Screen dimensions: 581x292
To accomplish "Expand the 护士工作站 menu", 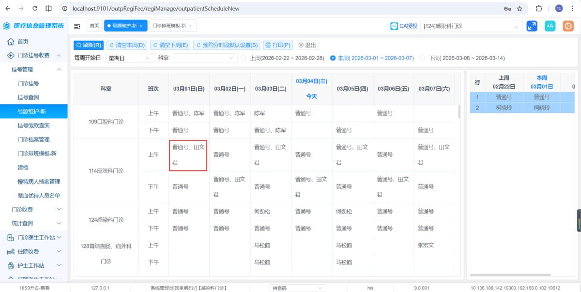I will (59, 266).
